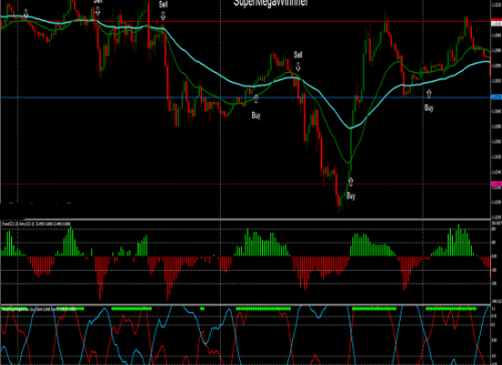502x365 pixels.
Task: Click the blue price tag on the price axis
Action: click(497, 97)
